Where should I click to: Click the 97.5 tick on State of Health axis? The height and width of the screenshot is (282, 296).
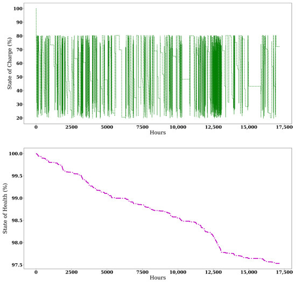pos(17,265)
